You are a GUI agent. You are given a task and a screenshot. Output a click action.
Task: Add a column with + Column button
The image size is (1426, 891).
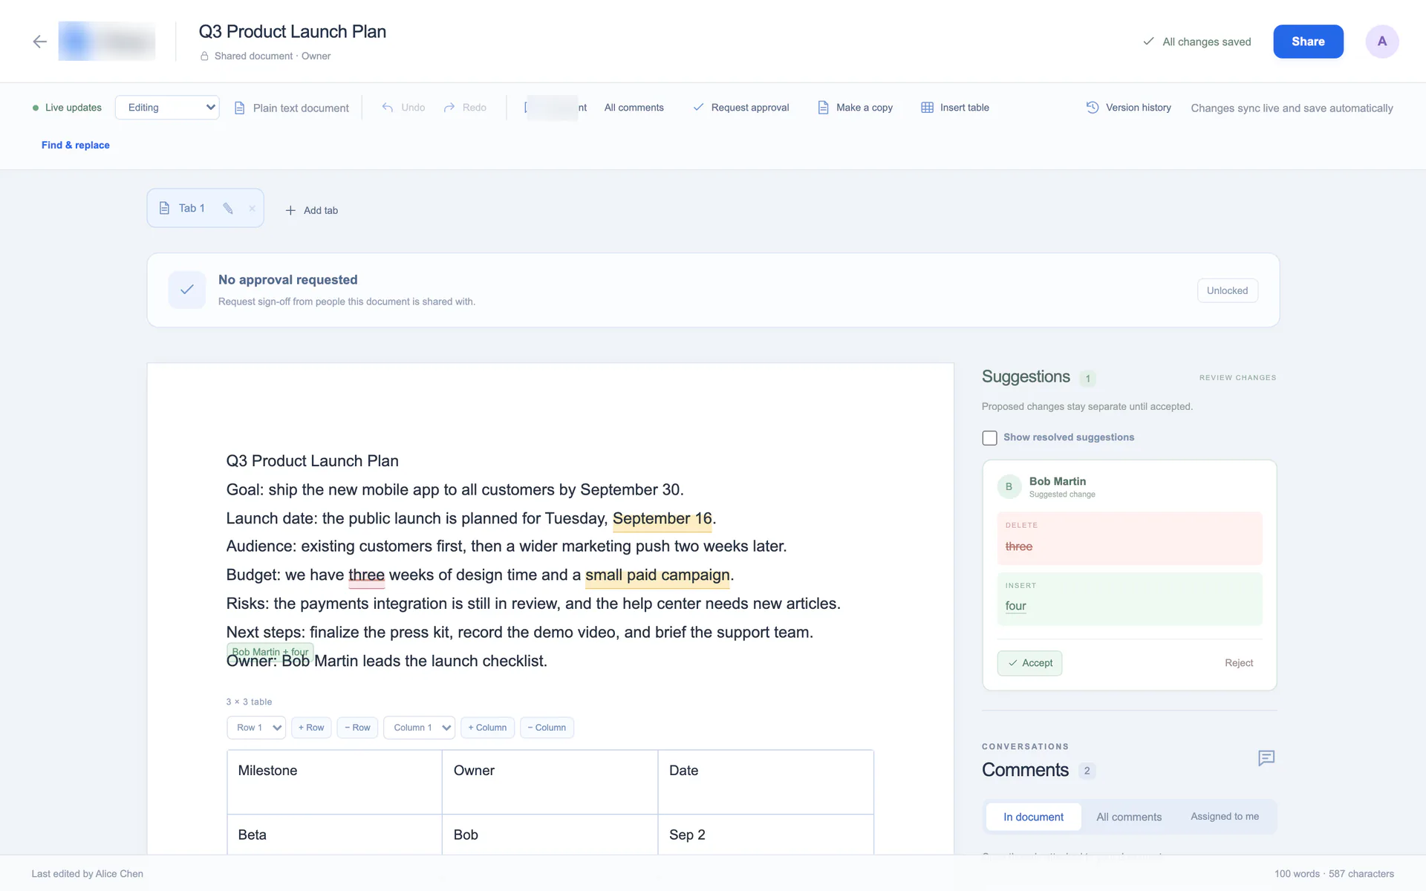click(487, 728)
